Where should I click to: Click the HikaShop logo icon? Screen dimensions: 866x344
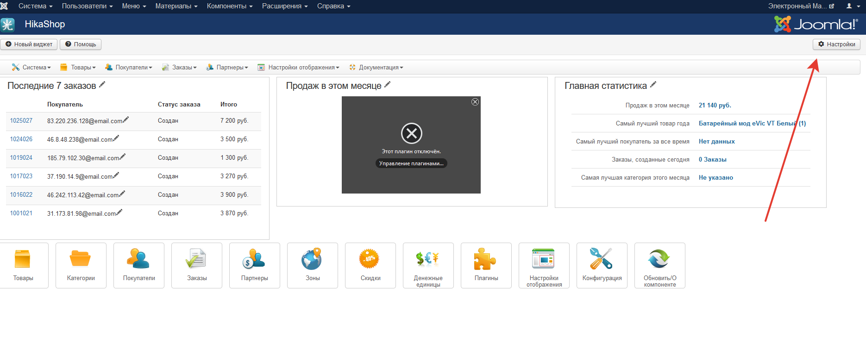click(x=7, y=25)
